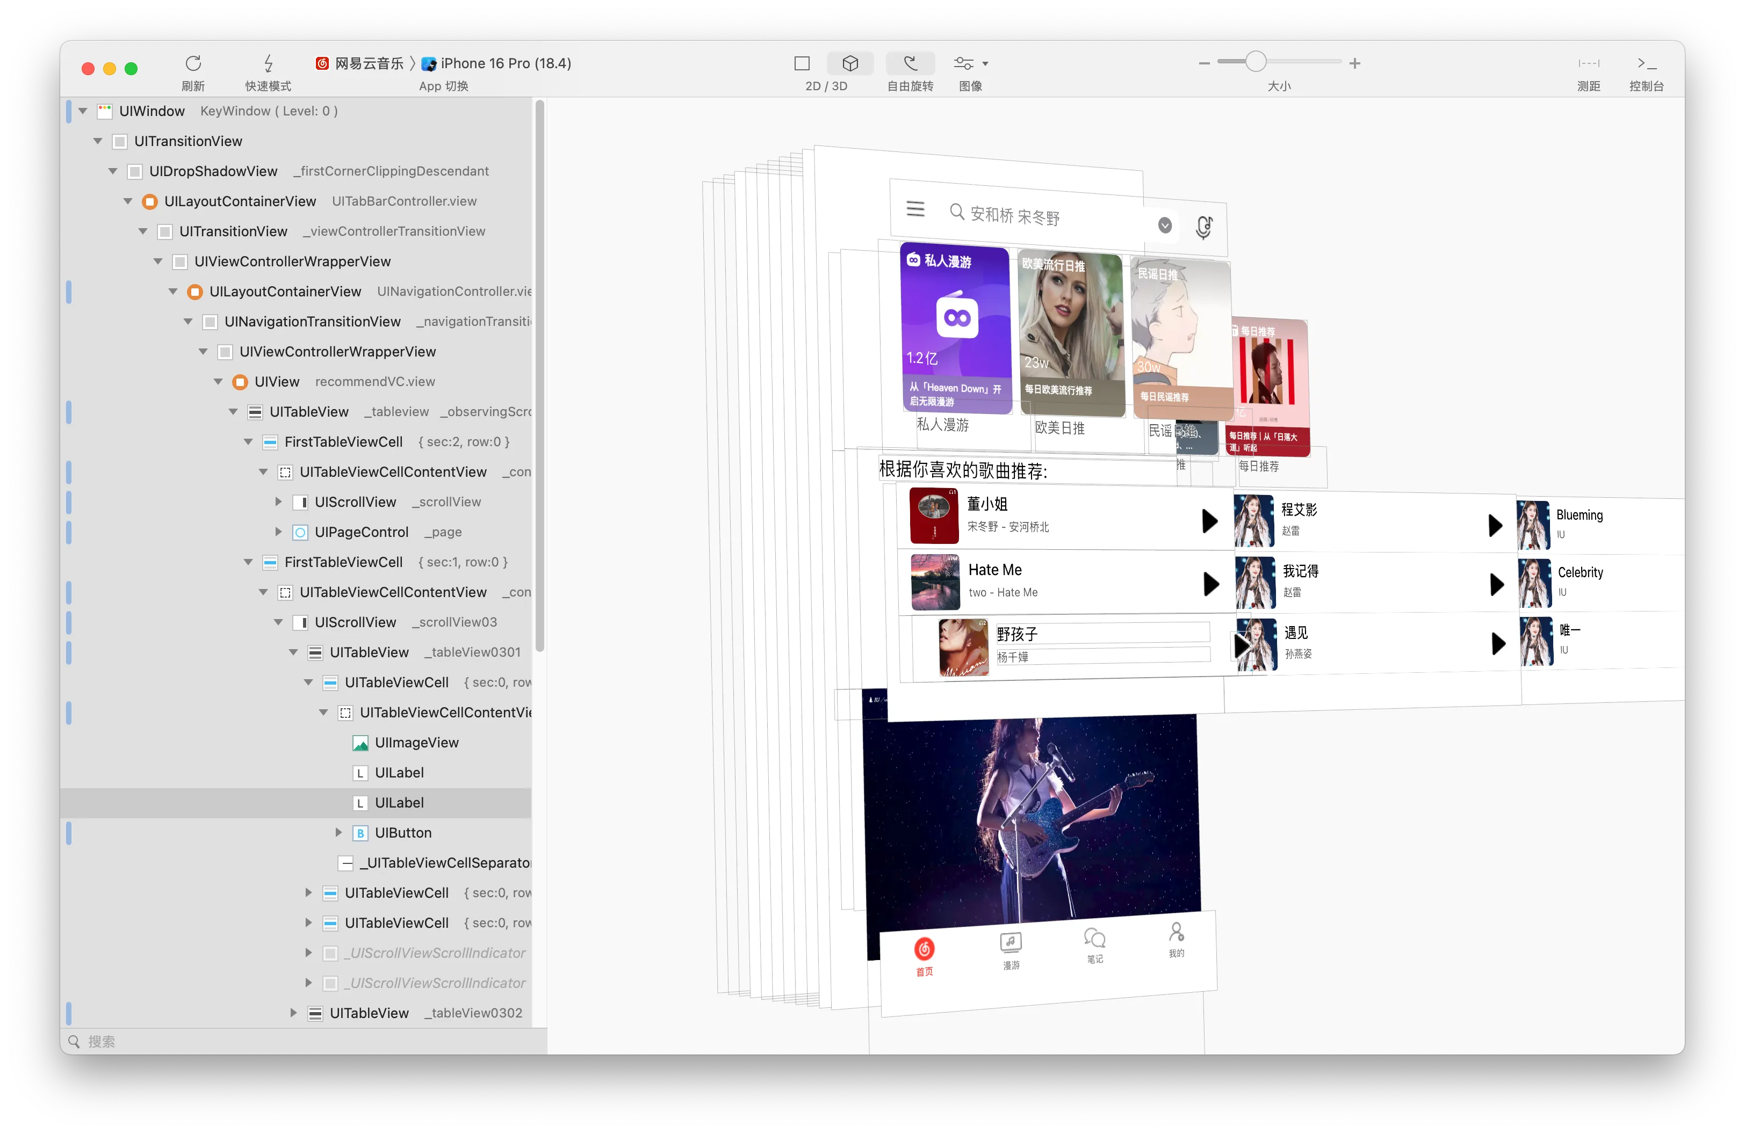This screenshot has width=1745, height=1134.
Task: Expand the UIPageControl _page node
Action: pyautogui.click(x=278, y=532)
